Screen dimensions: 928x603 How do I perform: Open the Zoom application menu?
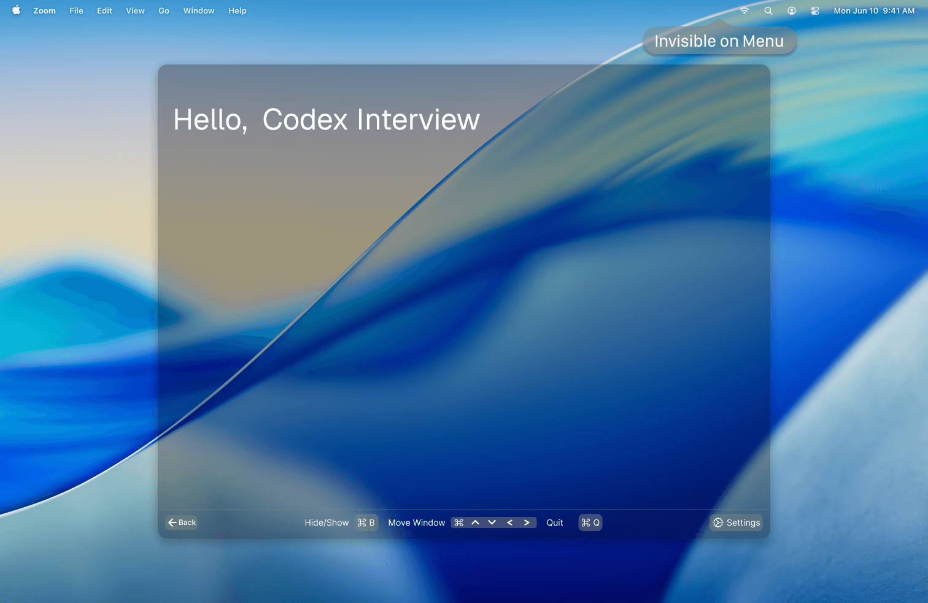pos(44,10)
